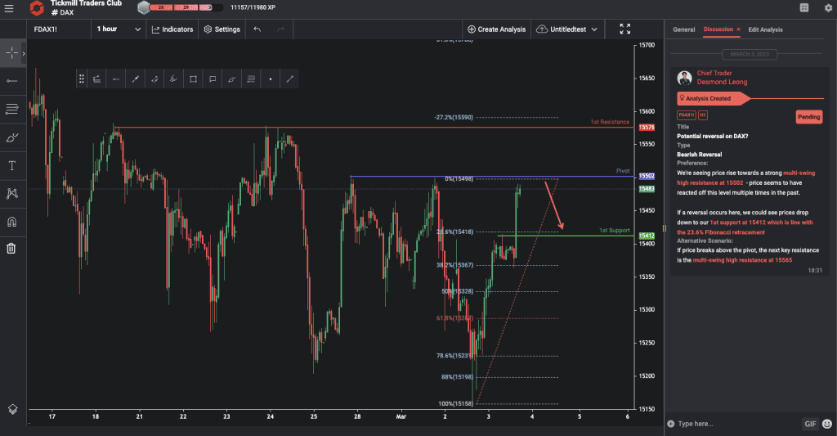Viewport: 837px width, 436px height.
Task: Click the plus attachment icon in chat
Action: click(670, 424)
